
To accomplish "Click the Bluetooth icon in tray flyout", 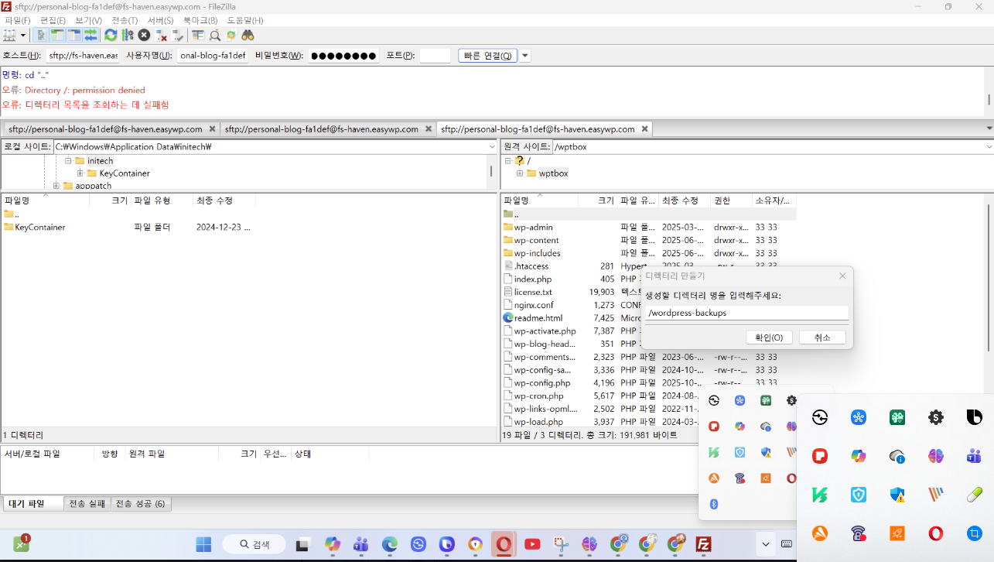I will (x=714, y=504).
